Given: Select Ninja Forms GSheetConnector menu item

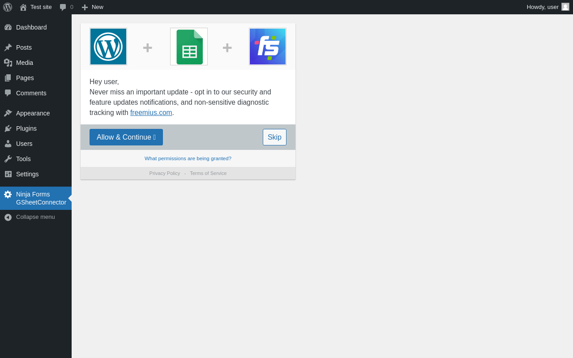Looking at the screenshot, I should tap(36, 198).
